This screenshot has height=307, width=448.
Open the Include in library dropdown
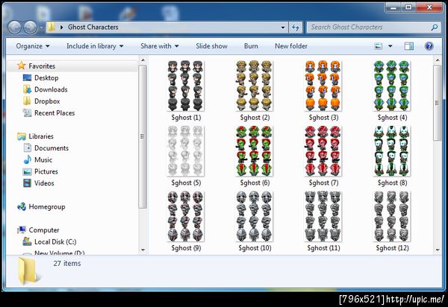[95, 46]
